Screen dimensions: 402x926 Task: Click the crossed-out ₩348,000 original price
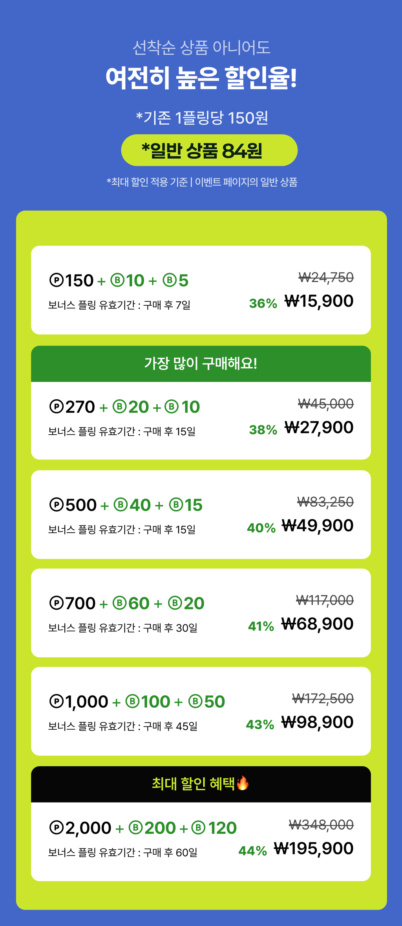click(x=321, y=825)
